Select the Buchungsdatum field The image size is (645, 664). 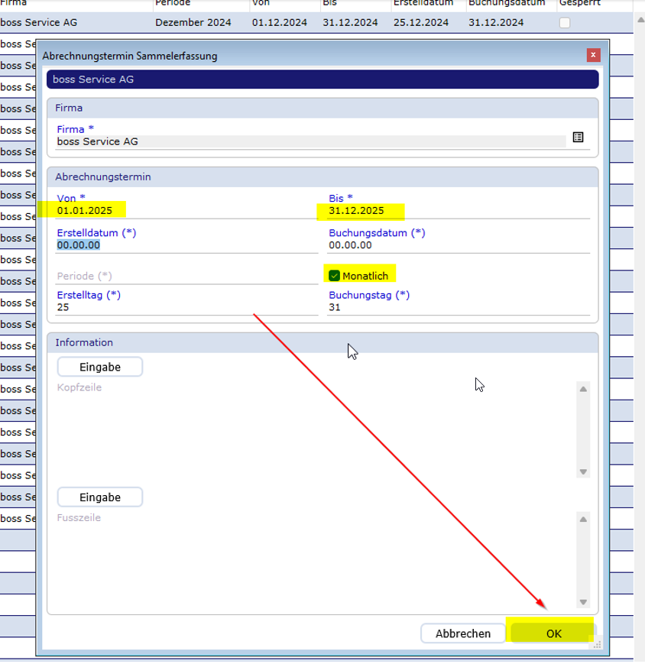tap(459, 245)
